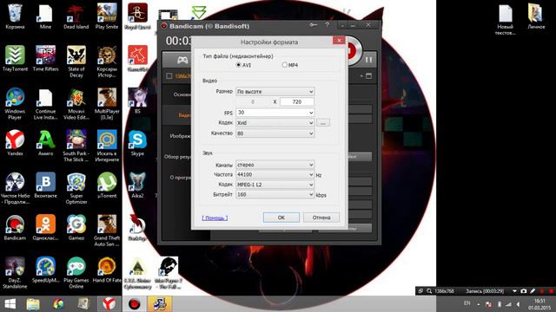Open the audio codec dropdown MPEG-1 L2
The height and width of the screenshot is (312, 556).
click(275, 185)
